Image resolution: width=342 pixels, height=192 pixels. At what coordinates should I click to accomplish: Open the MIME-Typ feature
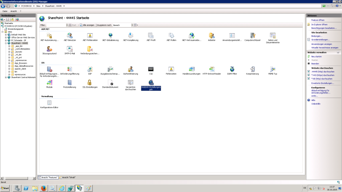[273, 71]
